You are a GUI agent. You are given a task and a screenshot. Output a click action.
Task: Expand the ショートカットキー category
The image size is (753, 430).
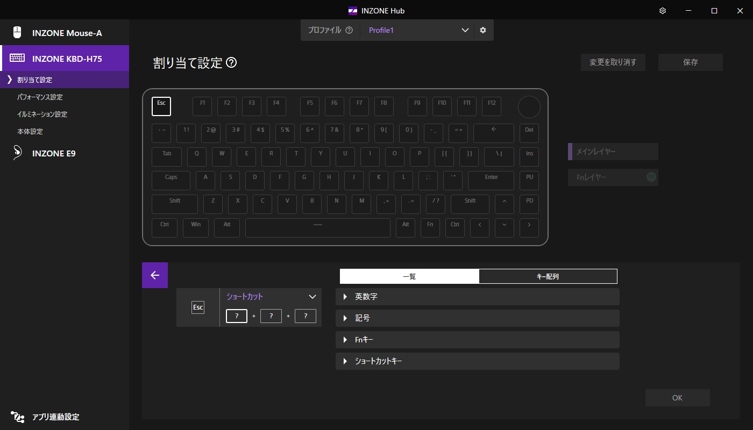[478, 361]
